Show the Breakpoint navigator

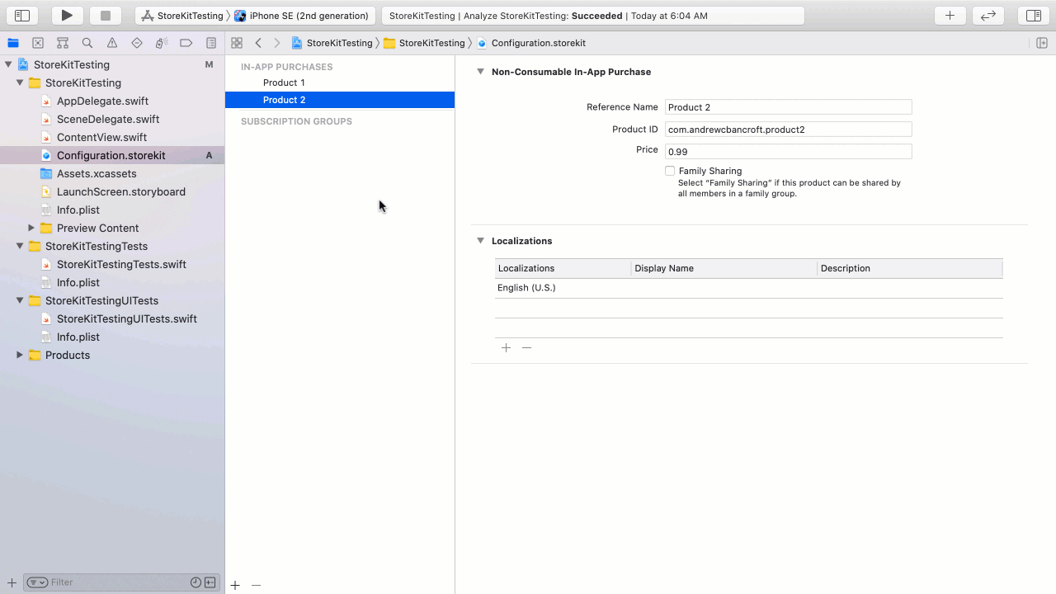pos(186,42)
